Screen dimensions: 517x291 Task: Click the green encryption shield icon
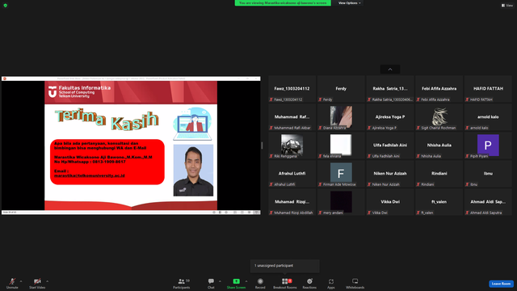(x=6, y=6)
